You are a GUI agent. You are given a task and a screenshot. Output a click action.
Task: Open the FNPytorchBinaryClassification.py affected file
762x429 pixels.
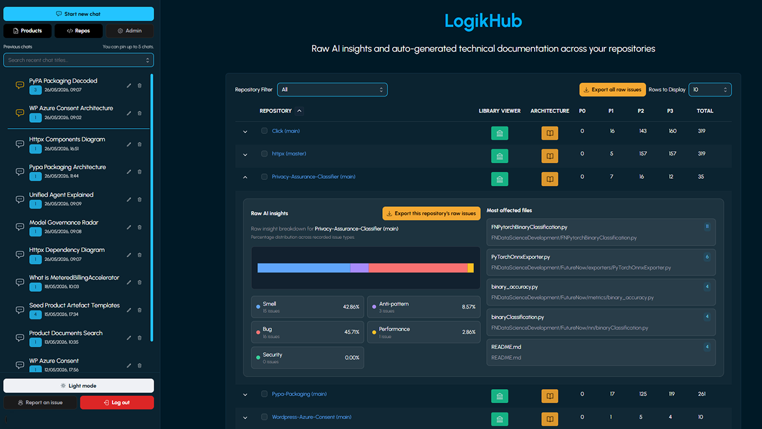pyautogui.click(x=601, y=232)
